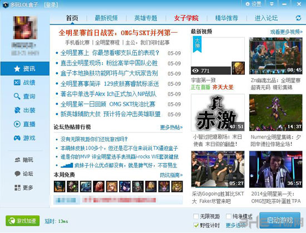Open the title bar dropdown menu arrow
The width and height of the screenshot is (306, 233).
[272, 4]
